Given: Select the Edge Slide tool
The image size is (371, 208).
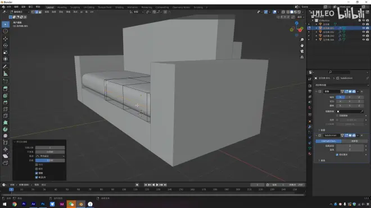Looking at the screenshot, I should click(6, 142).
